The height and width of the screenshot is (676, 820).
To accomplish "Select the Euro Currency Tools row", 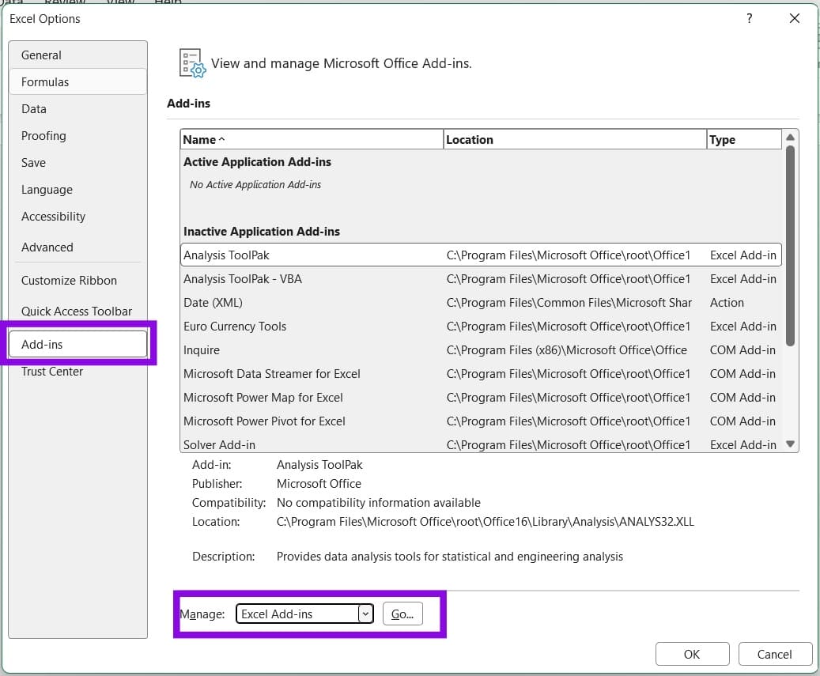I will coord(481,327).
